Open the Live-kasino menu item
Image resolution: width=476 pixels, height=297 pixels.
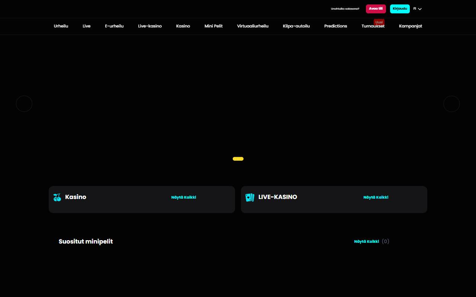point(150,26)
